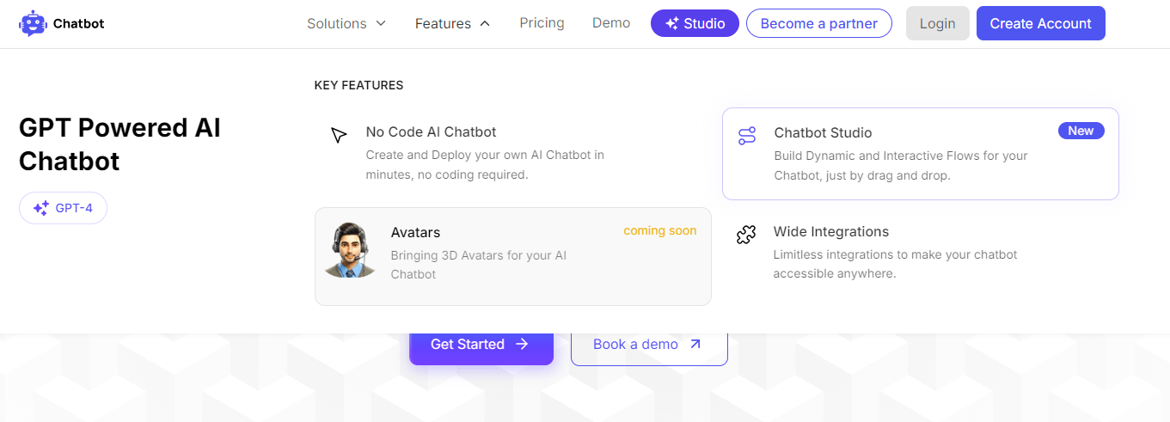Collapse the Features menu chevron
Image resolution: width=1170 pixels, height=422 pixels.
coord(485,23)
